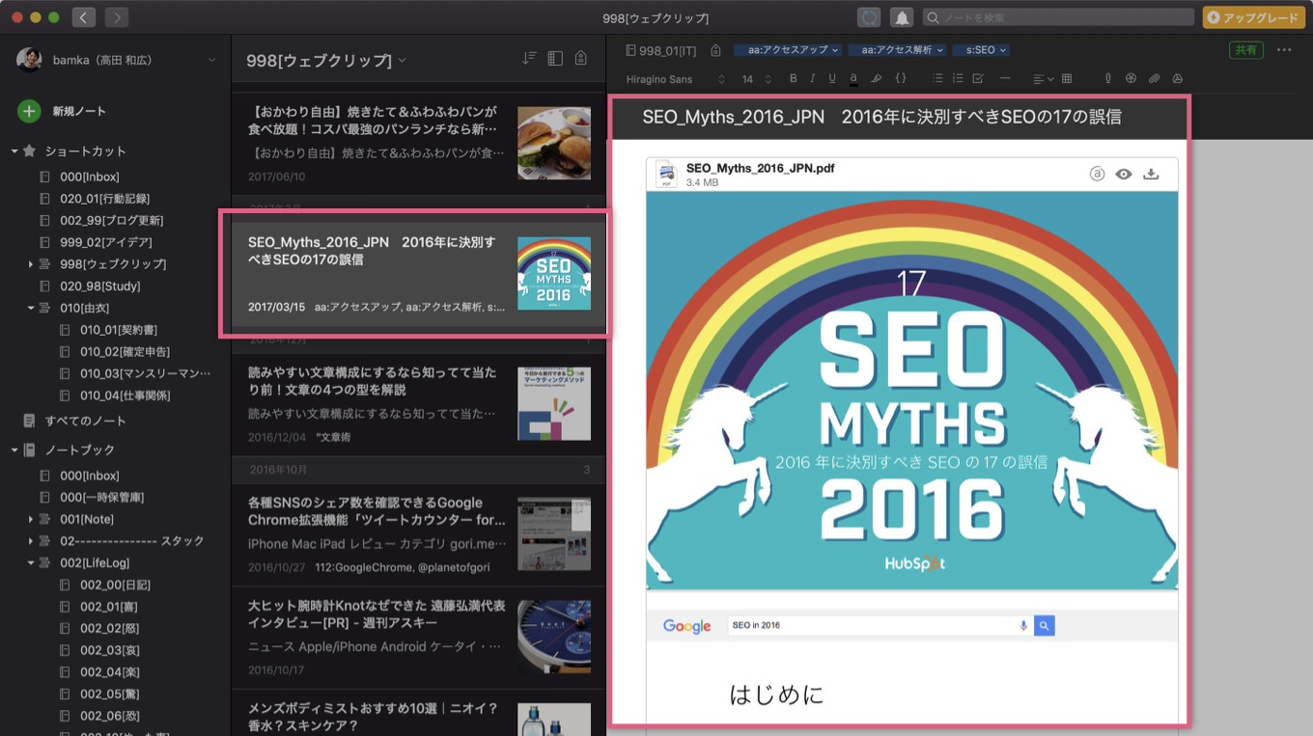
Task: Collapse the ショートカット section
Action: click(x=14, y=151)
